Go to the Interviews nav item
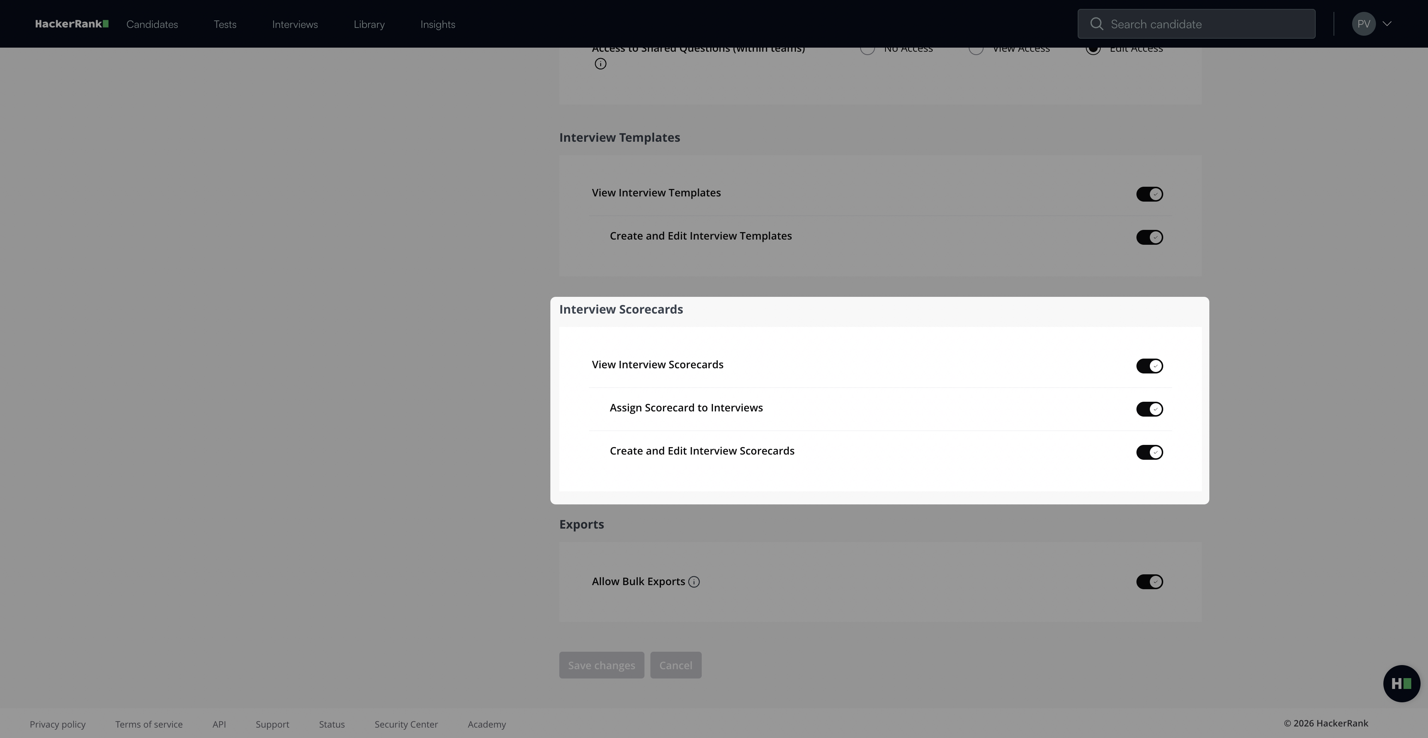This screenshot has height=738, width=1428. [295, 25]
